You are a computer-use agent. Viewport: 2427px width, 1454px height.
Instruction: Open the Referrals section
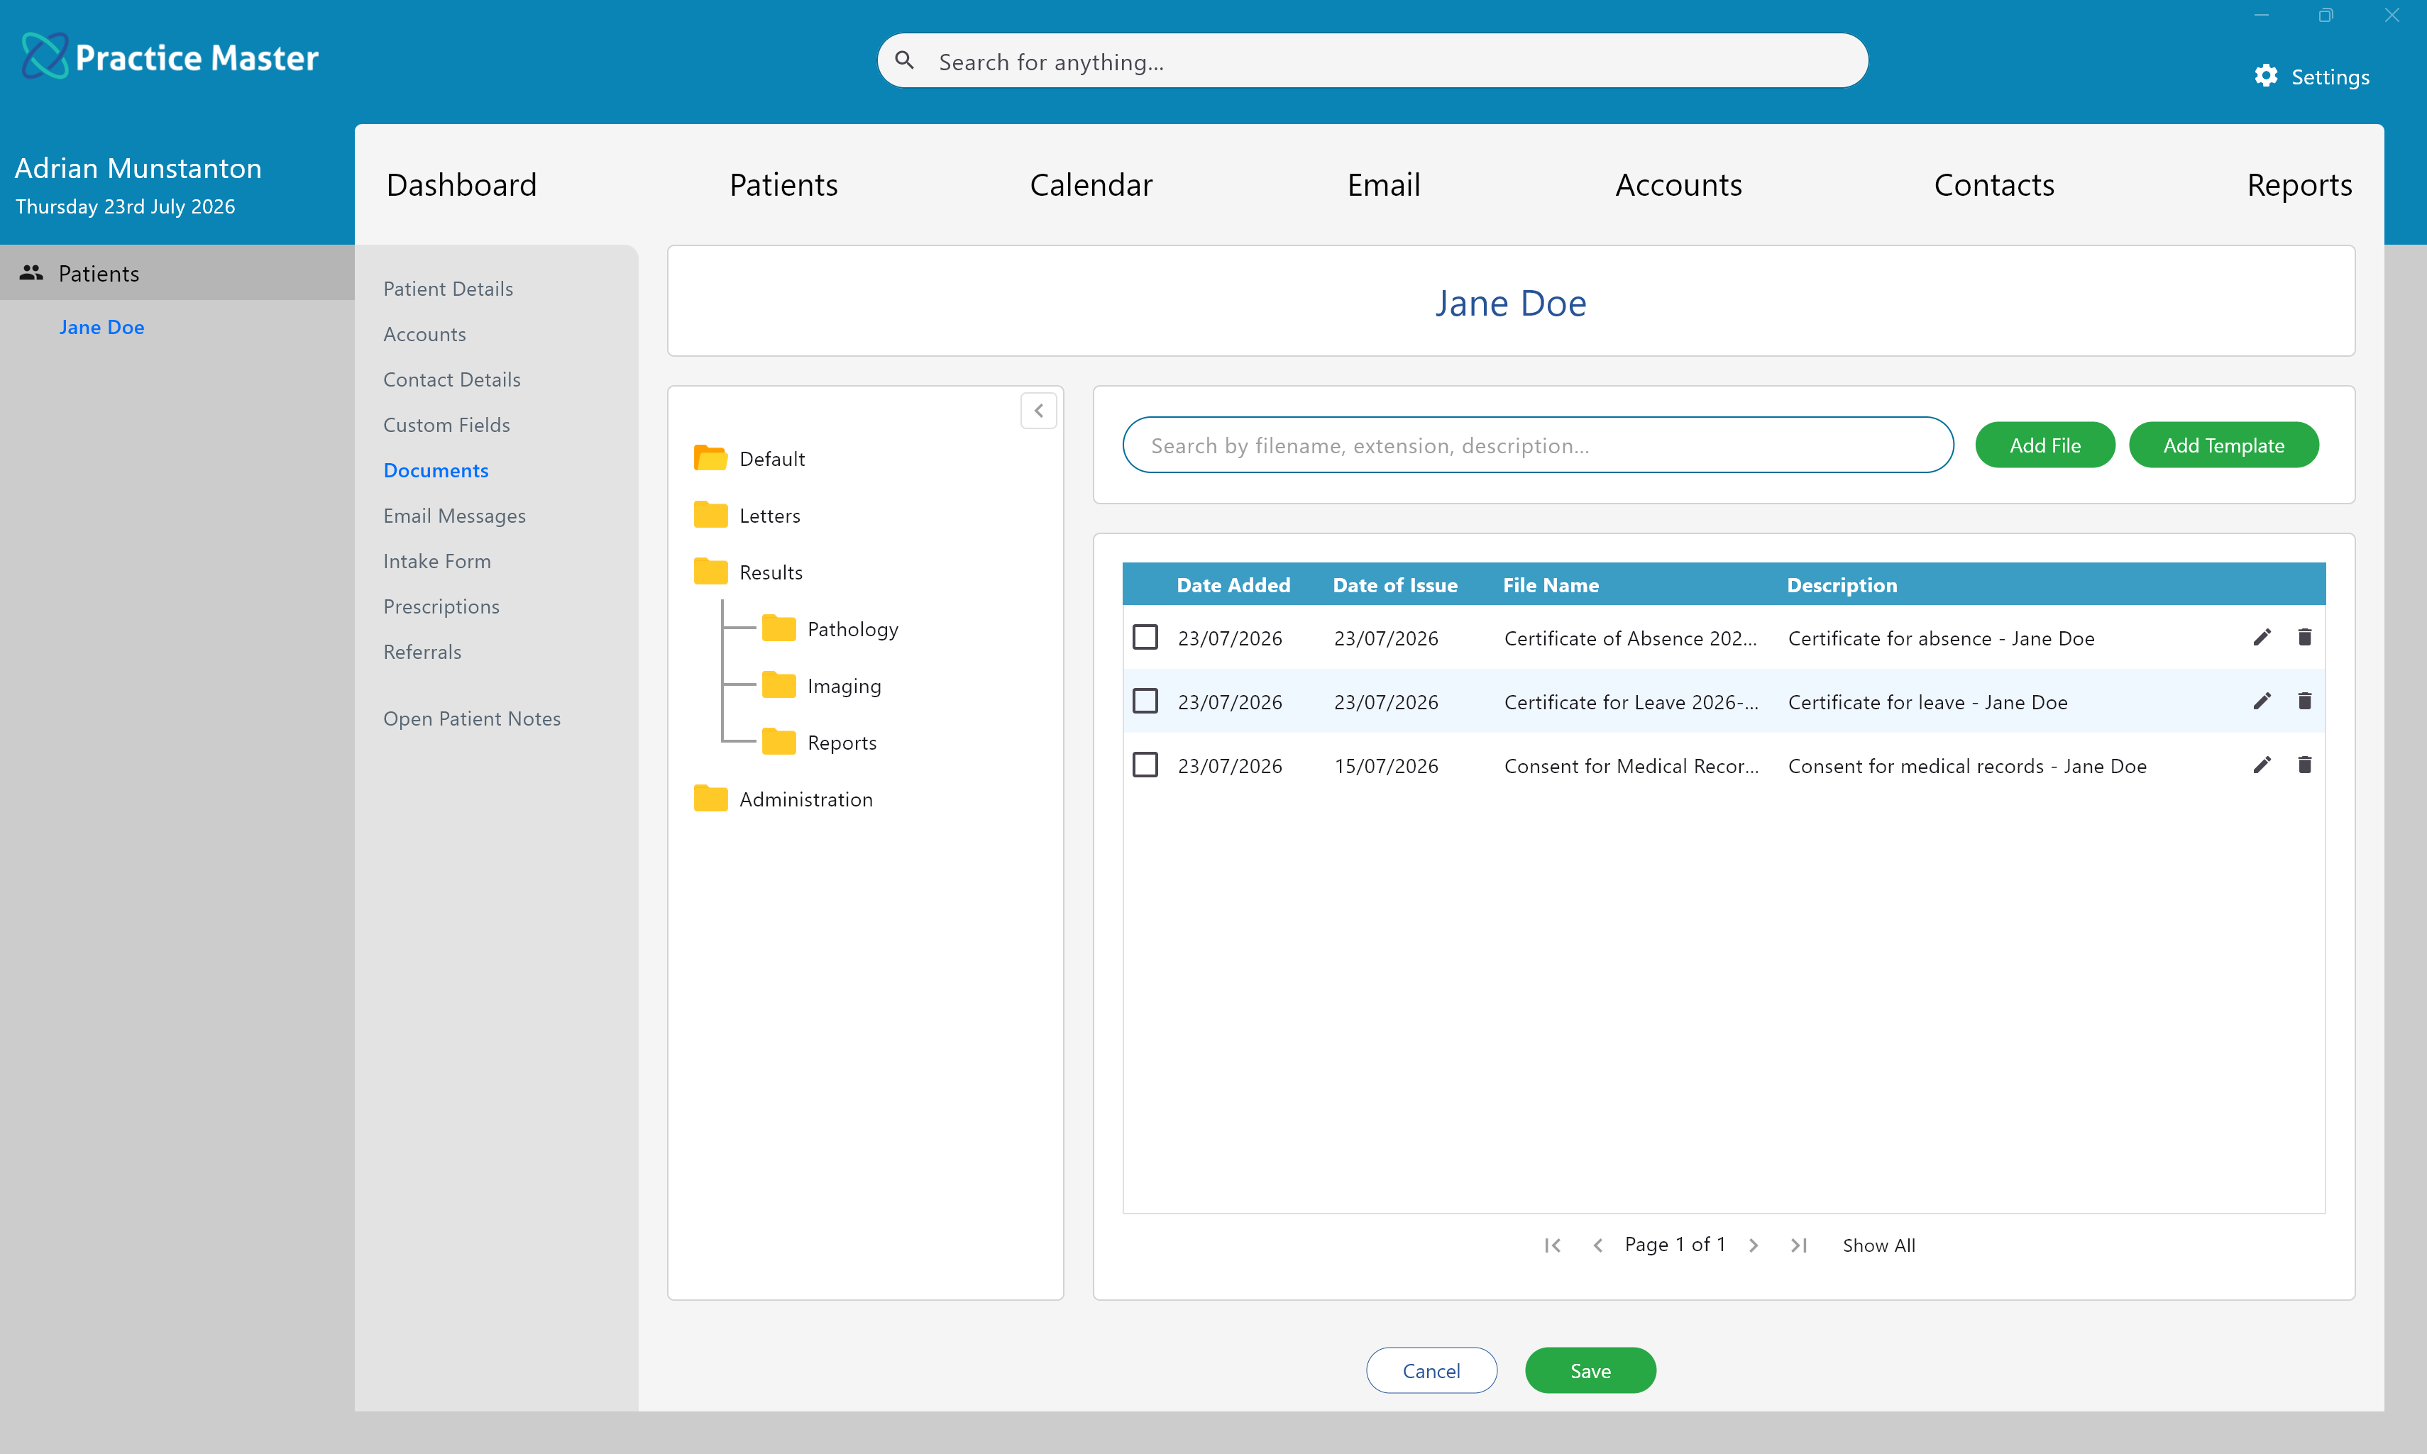[x=422, y=652]
